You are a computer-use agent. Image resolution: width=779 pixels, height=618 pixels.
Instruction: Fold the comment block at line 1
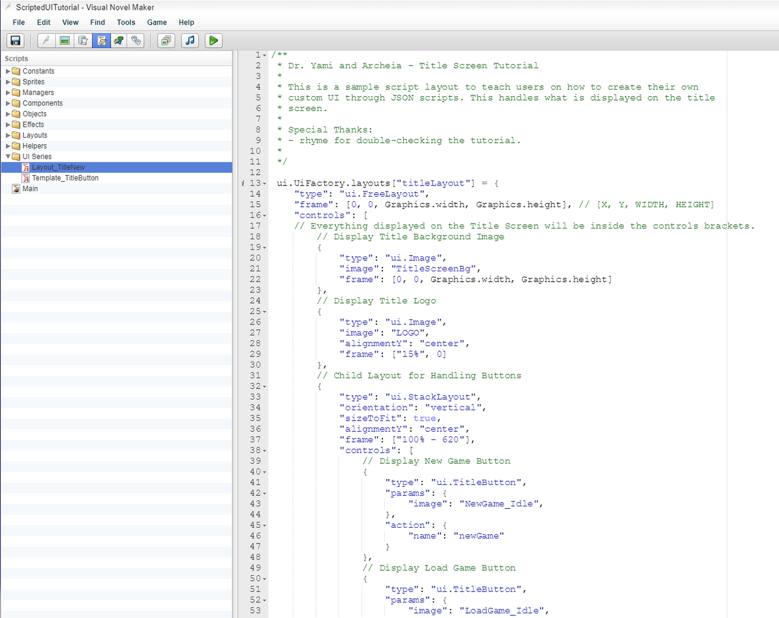265,55
